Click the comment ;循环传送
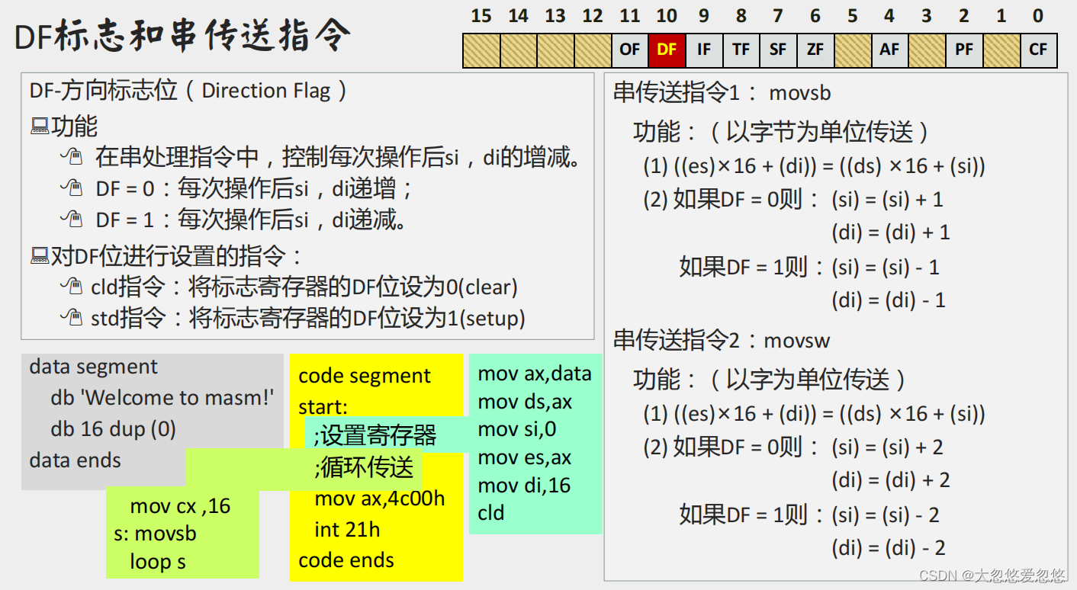The image size is (1077, 590). pos(363,467)
